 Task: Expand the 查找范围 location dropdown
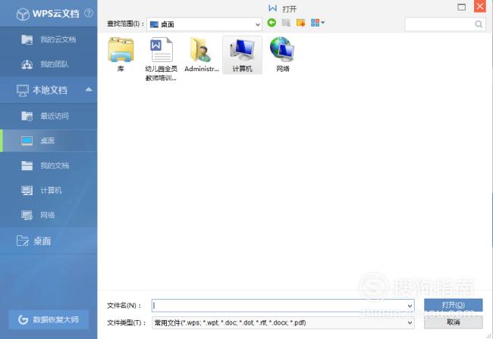(x=258, y=24)
